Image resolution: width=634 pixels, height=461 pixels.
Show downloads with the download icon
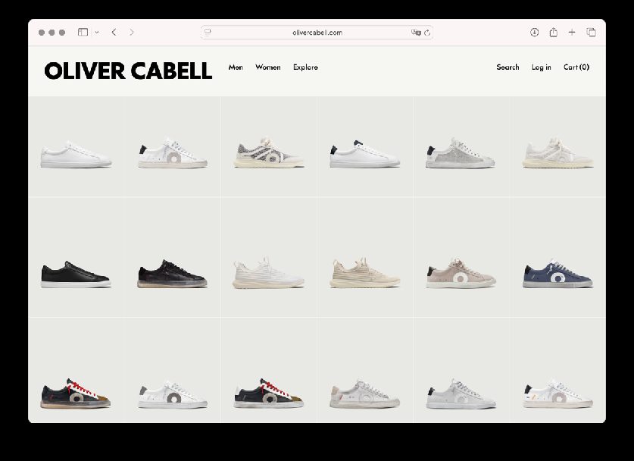click(534, 33)
